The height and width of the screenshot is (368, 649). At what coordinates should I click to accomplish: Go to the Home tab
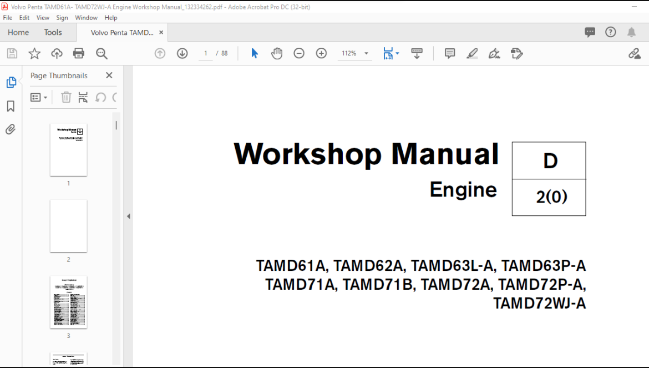pos(18,32)
